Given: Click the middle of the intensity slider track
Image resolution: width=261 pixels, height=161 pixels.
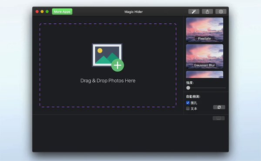Looking at the screenshot, I should tap(206, 88).
